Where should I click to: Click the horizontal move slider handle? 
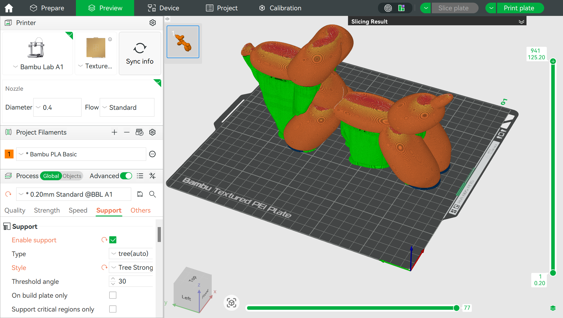456,308
